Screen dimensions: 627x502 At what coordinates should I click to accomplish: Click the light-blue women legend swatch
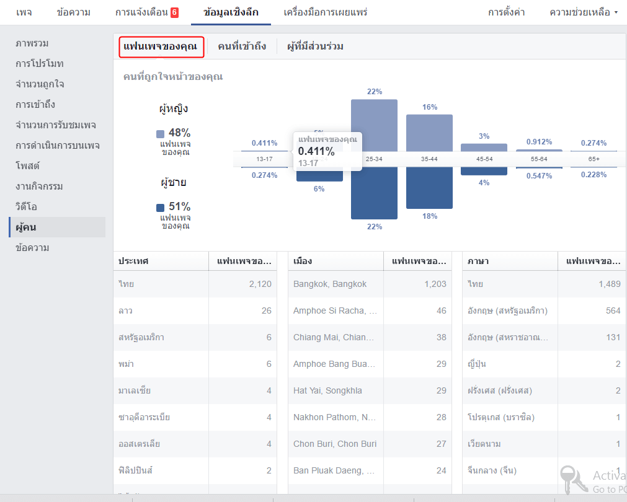[x=161, y=134]
